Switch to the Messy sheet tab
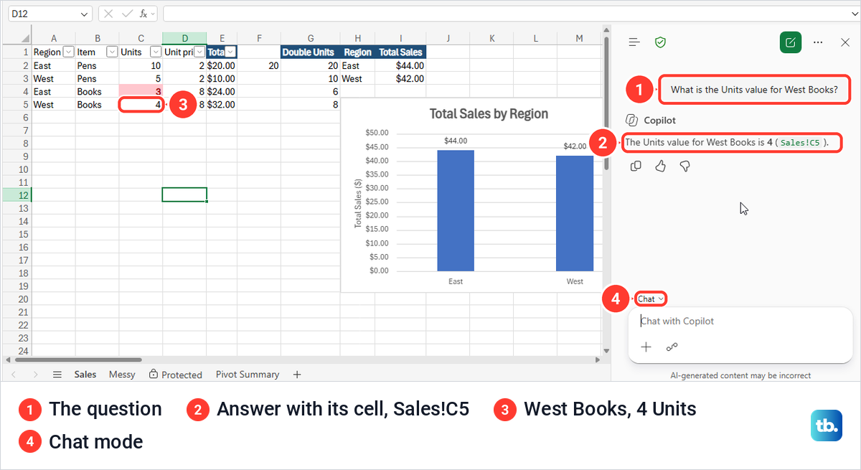Image resolution: width=861 pixels, height=470 pixels. tap(122, 375)
